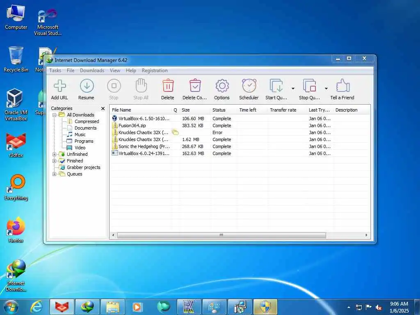The height and width of the screenshot is (315, 420).
Task: Click the Stop All hand icon
Action: click(x=141, y=86)
